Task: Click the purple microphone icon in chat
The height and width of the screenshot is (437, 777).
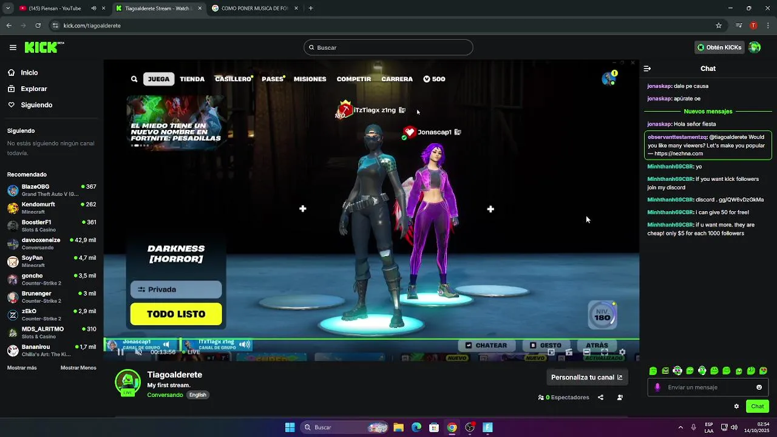Action: click(x=657, y=387)
